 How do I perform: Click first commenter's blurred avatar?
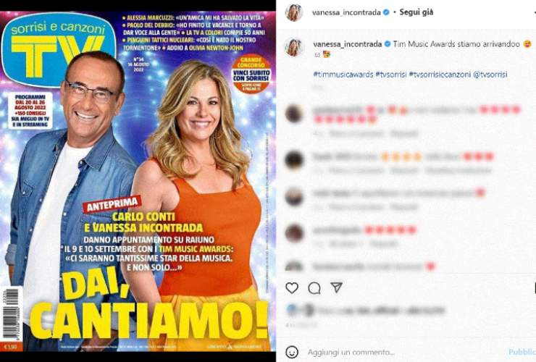click(x=294, y=114)
